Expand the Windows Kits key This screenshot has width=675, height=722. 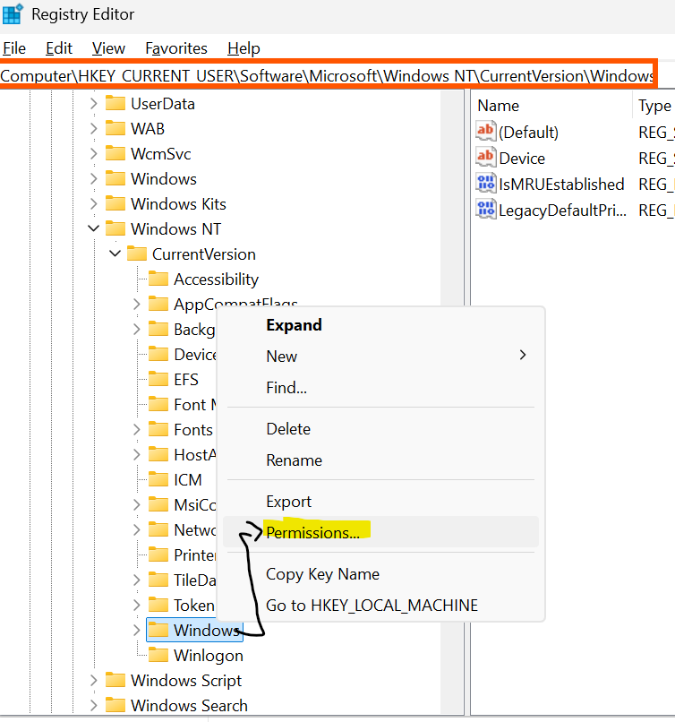point(93,203)
